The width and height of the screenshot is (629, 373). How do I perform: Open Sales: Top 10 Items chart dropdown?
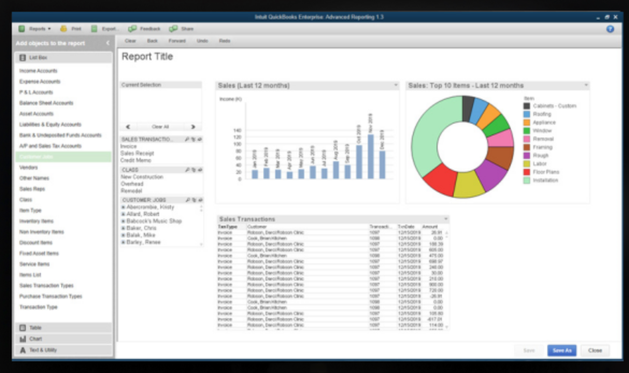[586, 85]
